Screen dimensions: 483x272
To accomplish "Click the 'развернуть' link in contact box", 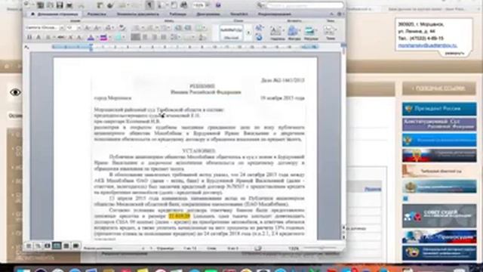I will [x=454, y=53].
